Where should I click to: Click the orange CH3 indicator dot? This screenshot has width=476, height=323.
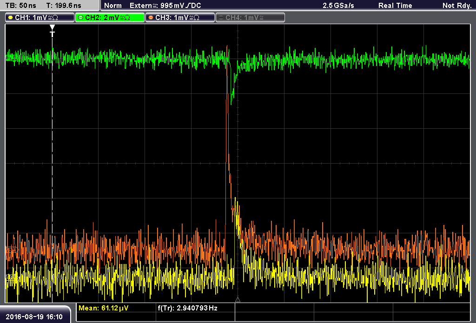click(x=151, y=18)
